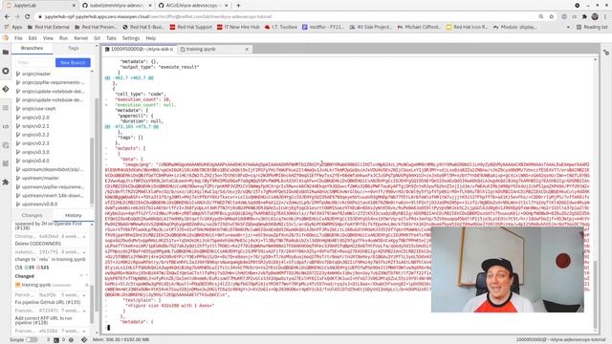
Task: Bookmark this page with the star icon
Action: 552,17
